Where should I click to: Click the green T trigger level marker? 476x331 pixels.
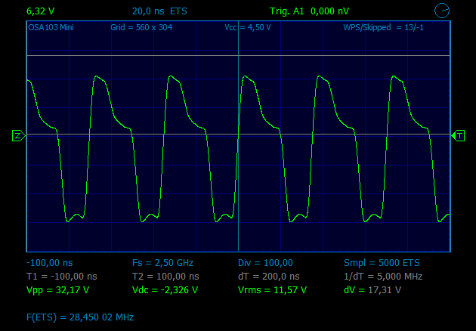[459, 135]
